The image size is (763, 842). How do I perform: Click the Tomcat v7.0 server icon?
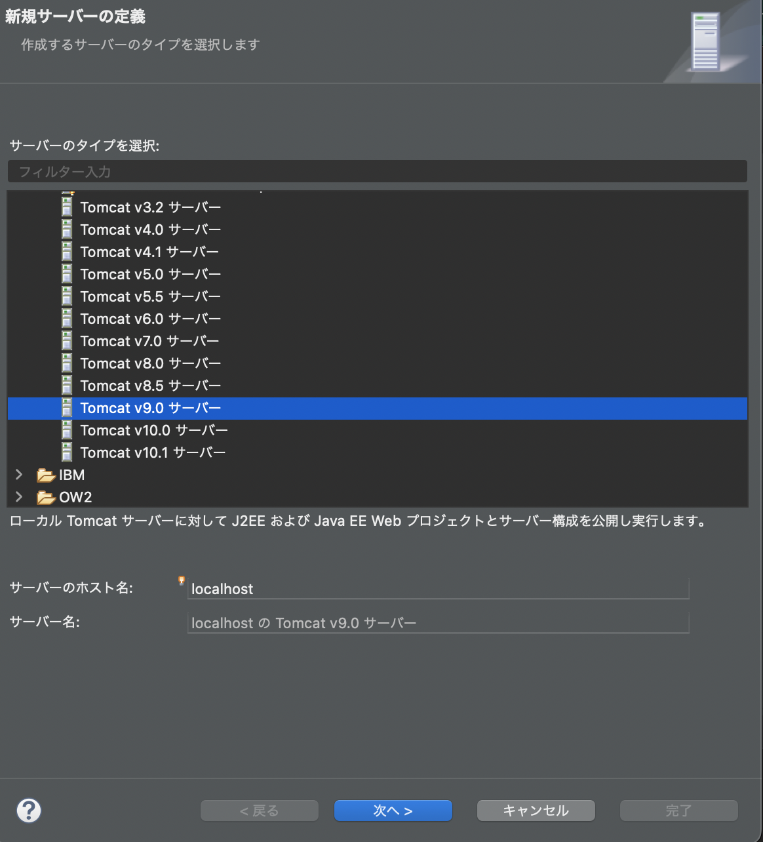[x=66, y=341]
